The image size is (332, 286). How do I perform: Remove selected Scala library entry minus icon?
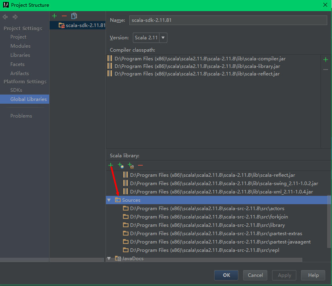pyautogui.click(x=140, y=165)
